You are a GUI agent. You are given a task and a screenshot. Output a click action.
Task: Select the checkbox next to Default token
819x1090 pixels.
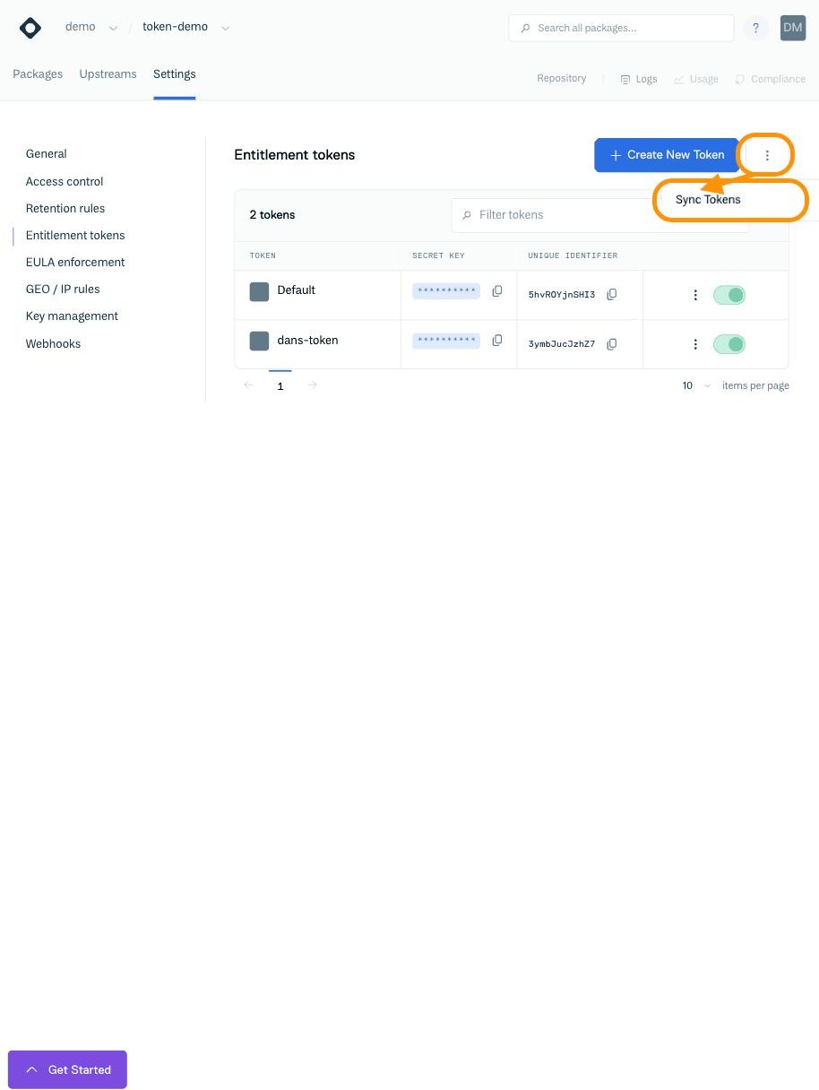click(x=259, y=290)
